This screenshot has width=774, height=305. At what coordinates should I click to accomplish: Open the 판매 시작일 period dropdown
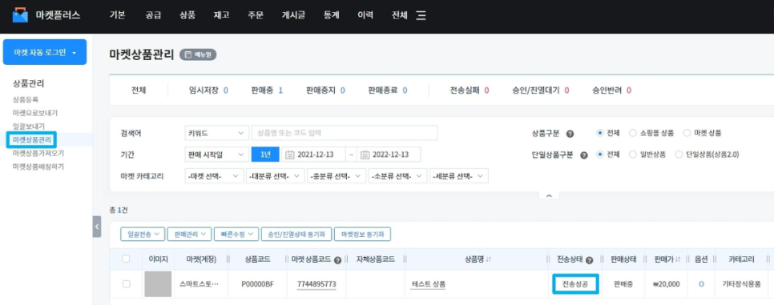[216, 155]
